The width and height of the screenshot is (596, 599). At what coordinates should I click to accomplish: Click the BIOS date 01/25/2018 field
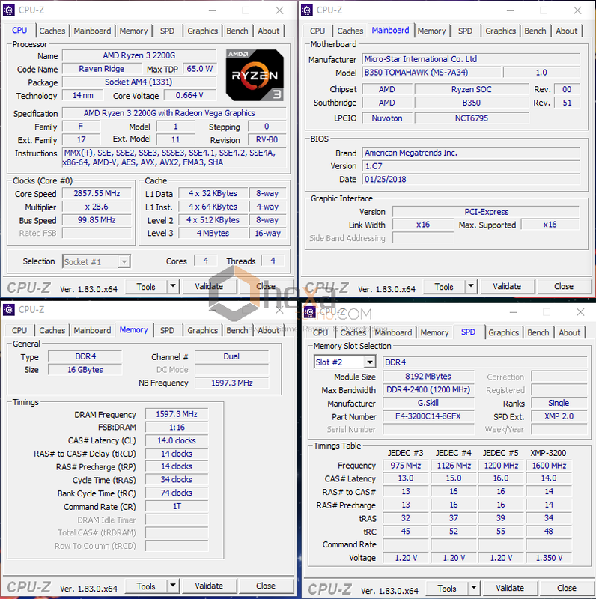point(471,180)
